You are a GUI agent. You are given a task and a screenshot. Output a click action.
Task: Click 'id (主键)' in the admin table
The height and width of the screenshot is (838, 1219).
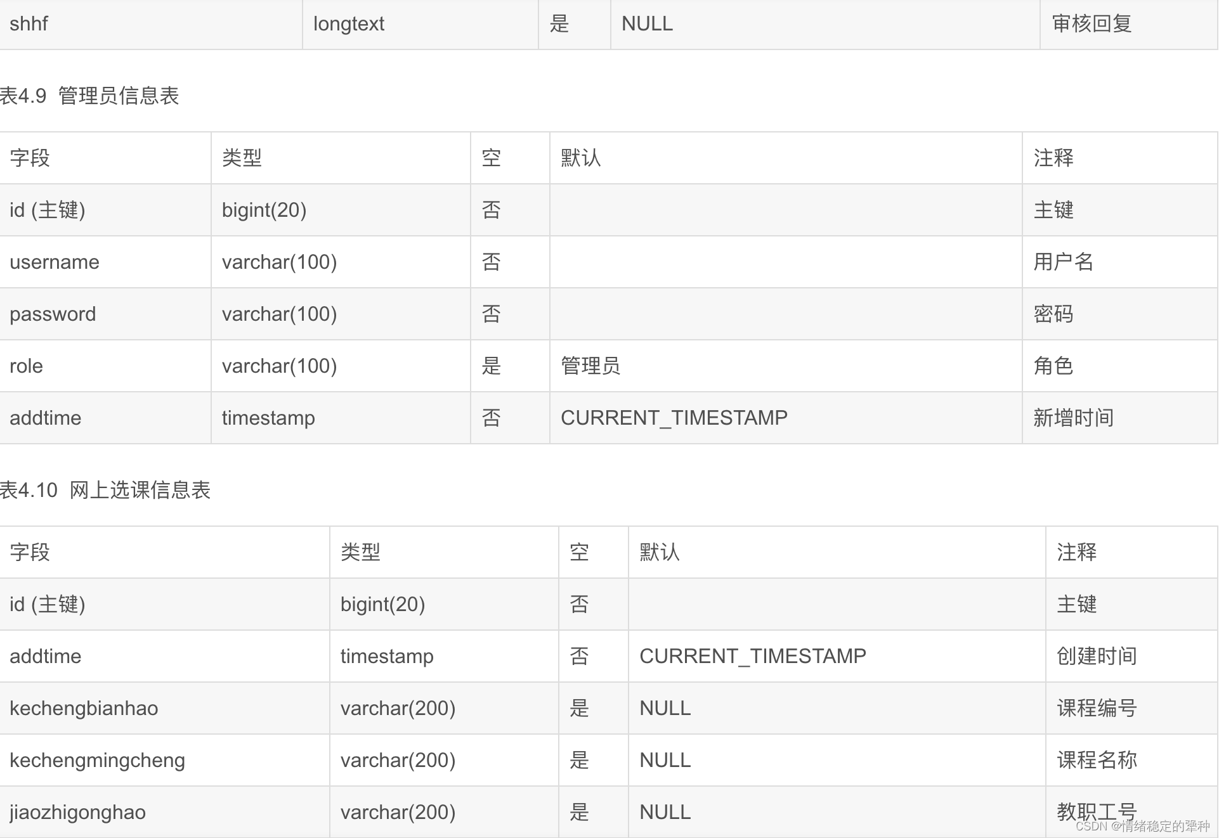48,210
